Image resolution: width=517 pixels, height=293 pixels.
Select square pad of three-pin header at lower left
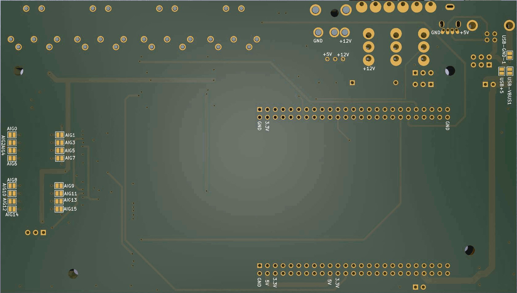click(x=43, y=233)
